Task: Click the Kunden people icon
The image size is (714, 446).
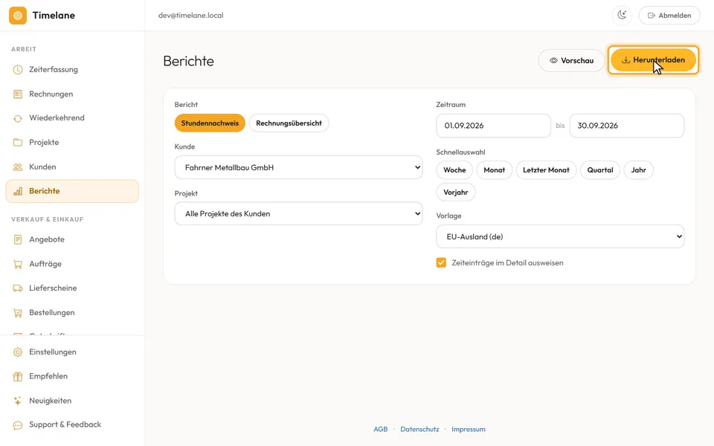Action: (18, 167)
